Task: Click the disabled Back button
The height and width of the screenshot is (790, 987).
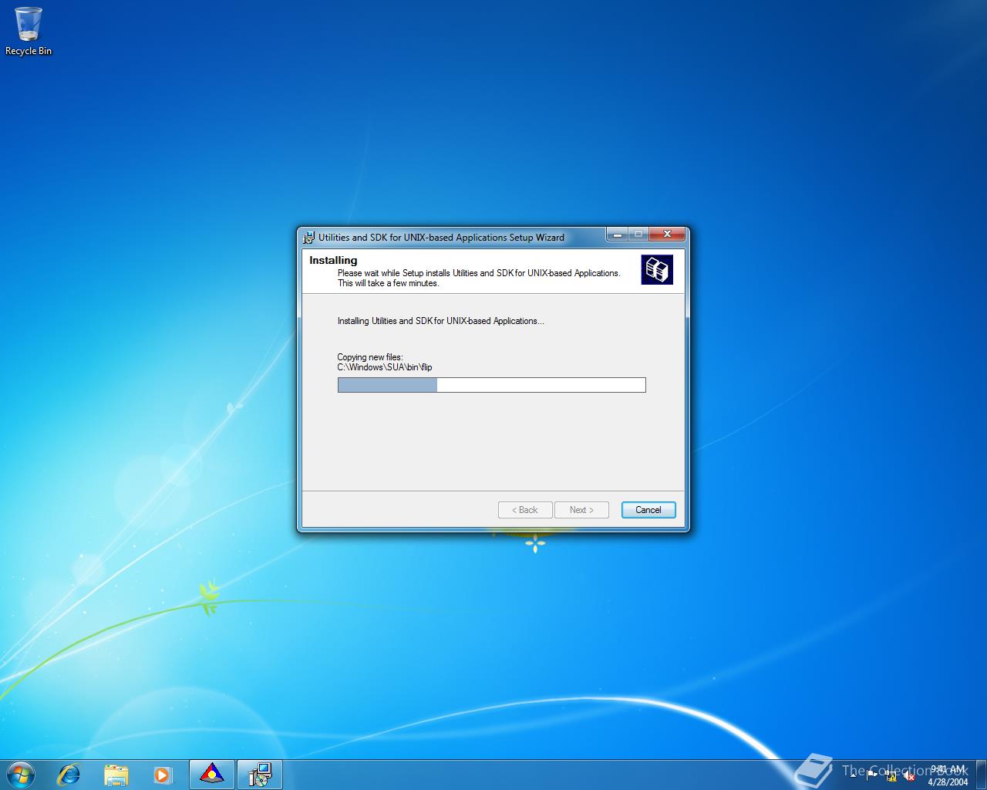Action: point(525,510)
